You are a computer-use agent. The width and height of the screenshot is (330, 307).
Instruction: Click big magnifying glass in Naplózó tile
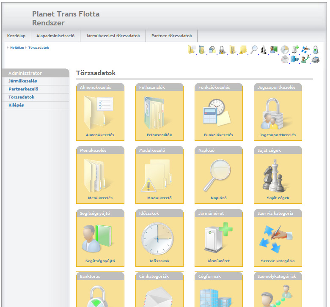pyautogui.click(x=217, y=175)
